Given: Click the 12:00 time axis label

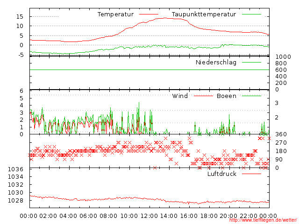Looking at the screenshot, I should point(149,216).
